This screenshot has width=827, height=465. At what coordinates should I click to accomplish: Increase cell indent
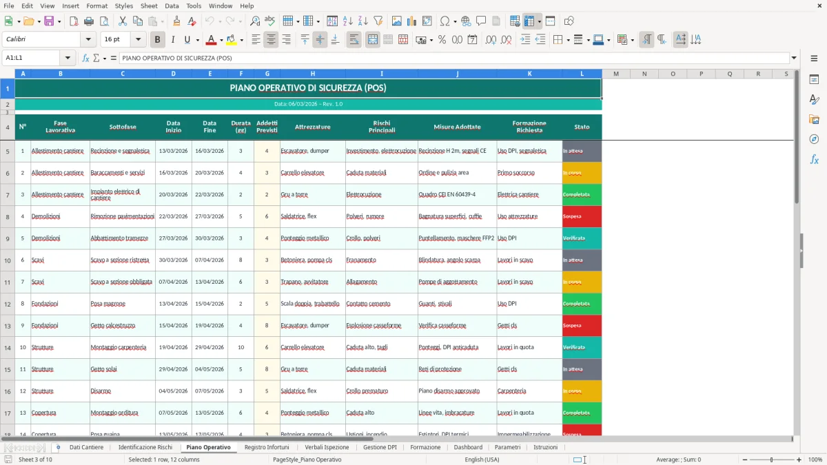tap(525, 40)
